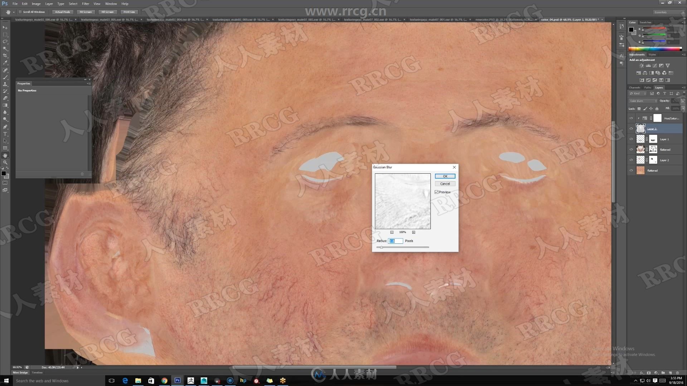
Task: Select the Brush tool
Action: (5, 77)
